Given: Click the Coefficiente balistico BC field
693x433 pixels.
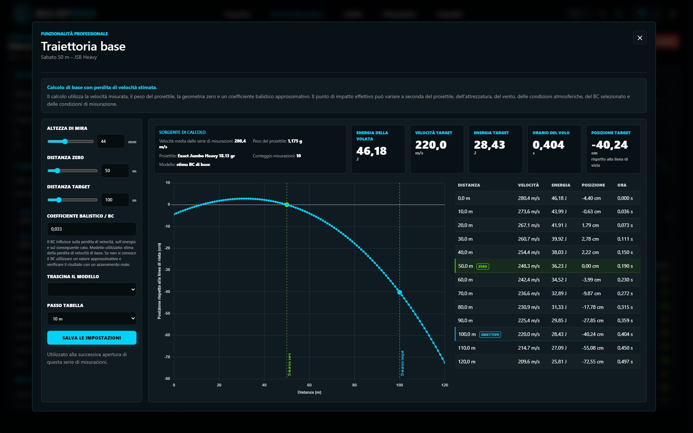Looking at the screenshot, I should 92,229.
